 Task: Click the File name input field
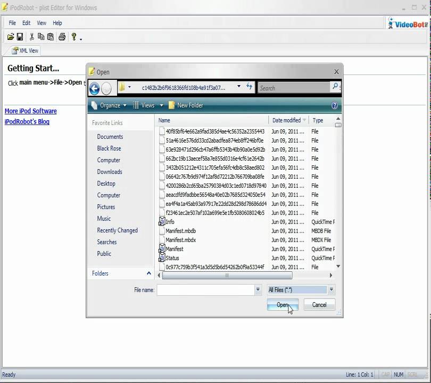click(x=206, y=289)
